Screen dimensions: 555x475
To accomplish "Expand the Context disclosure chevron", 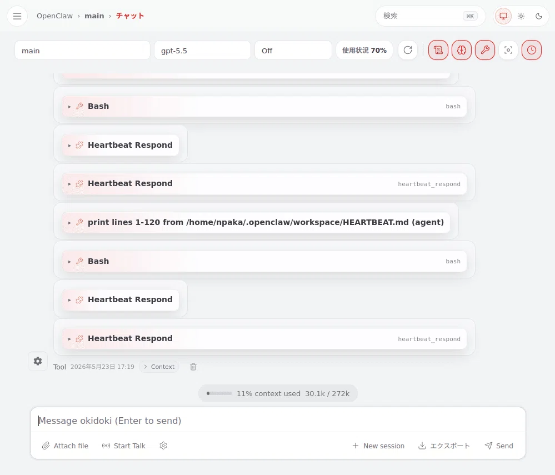I will pyautogui.click(x=159, y=367).
